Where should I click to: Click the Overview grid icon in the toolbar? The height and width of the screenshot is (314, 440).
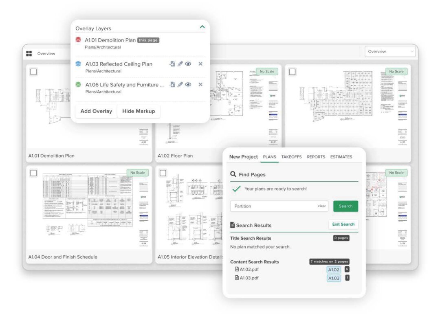[x=29, y=53]
